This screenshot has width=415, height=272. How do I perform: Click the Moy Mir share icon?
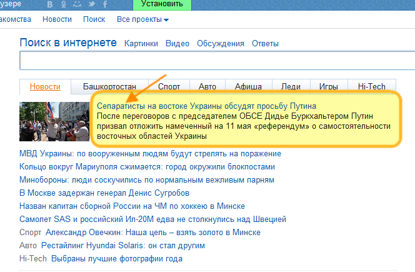(77, 4)
